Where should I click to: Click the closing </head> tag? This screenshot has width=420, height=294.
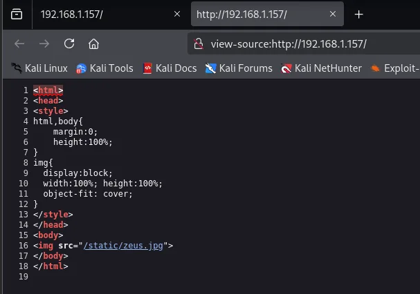51,225
